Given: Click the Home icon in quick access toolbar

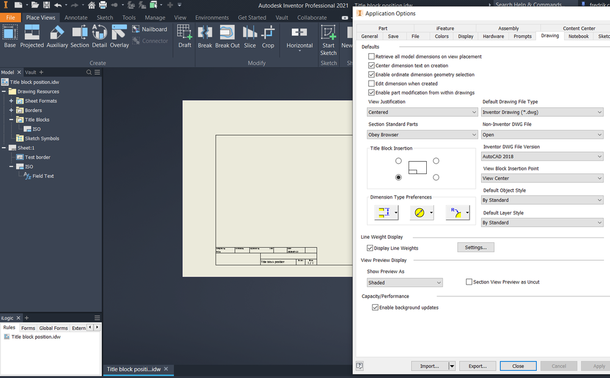Looking at the screenshot, I should (x=92, y=5).
